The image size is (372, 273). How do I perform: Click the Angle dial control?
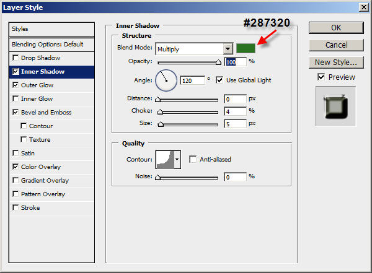click(166, 80)
